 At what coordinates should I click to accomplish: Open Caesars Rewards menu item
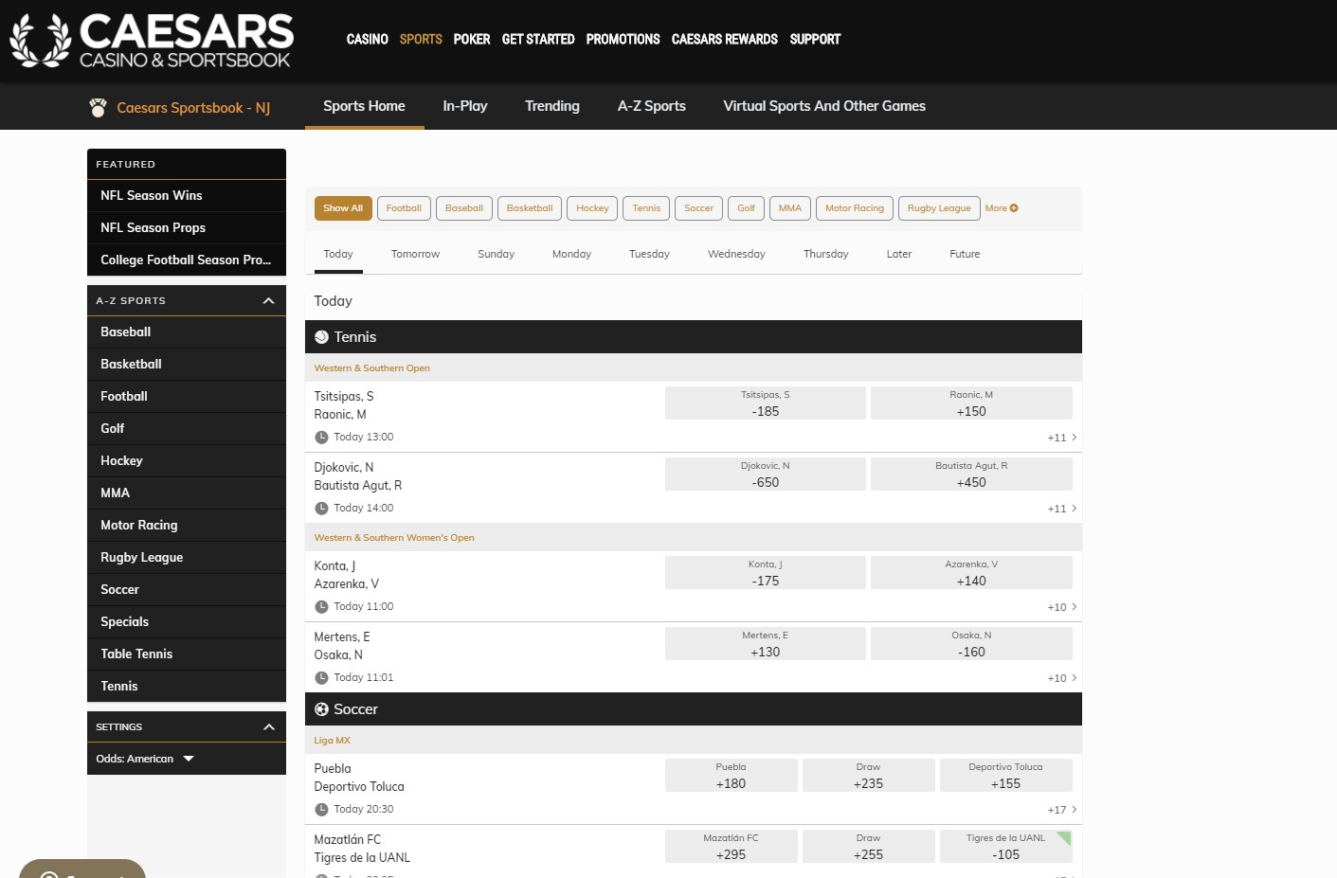tap(724, 39)
